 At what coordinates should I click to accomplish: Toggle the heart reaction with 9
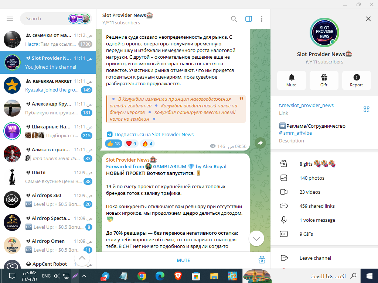pos(131,144)
